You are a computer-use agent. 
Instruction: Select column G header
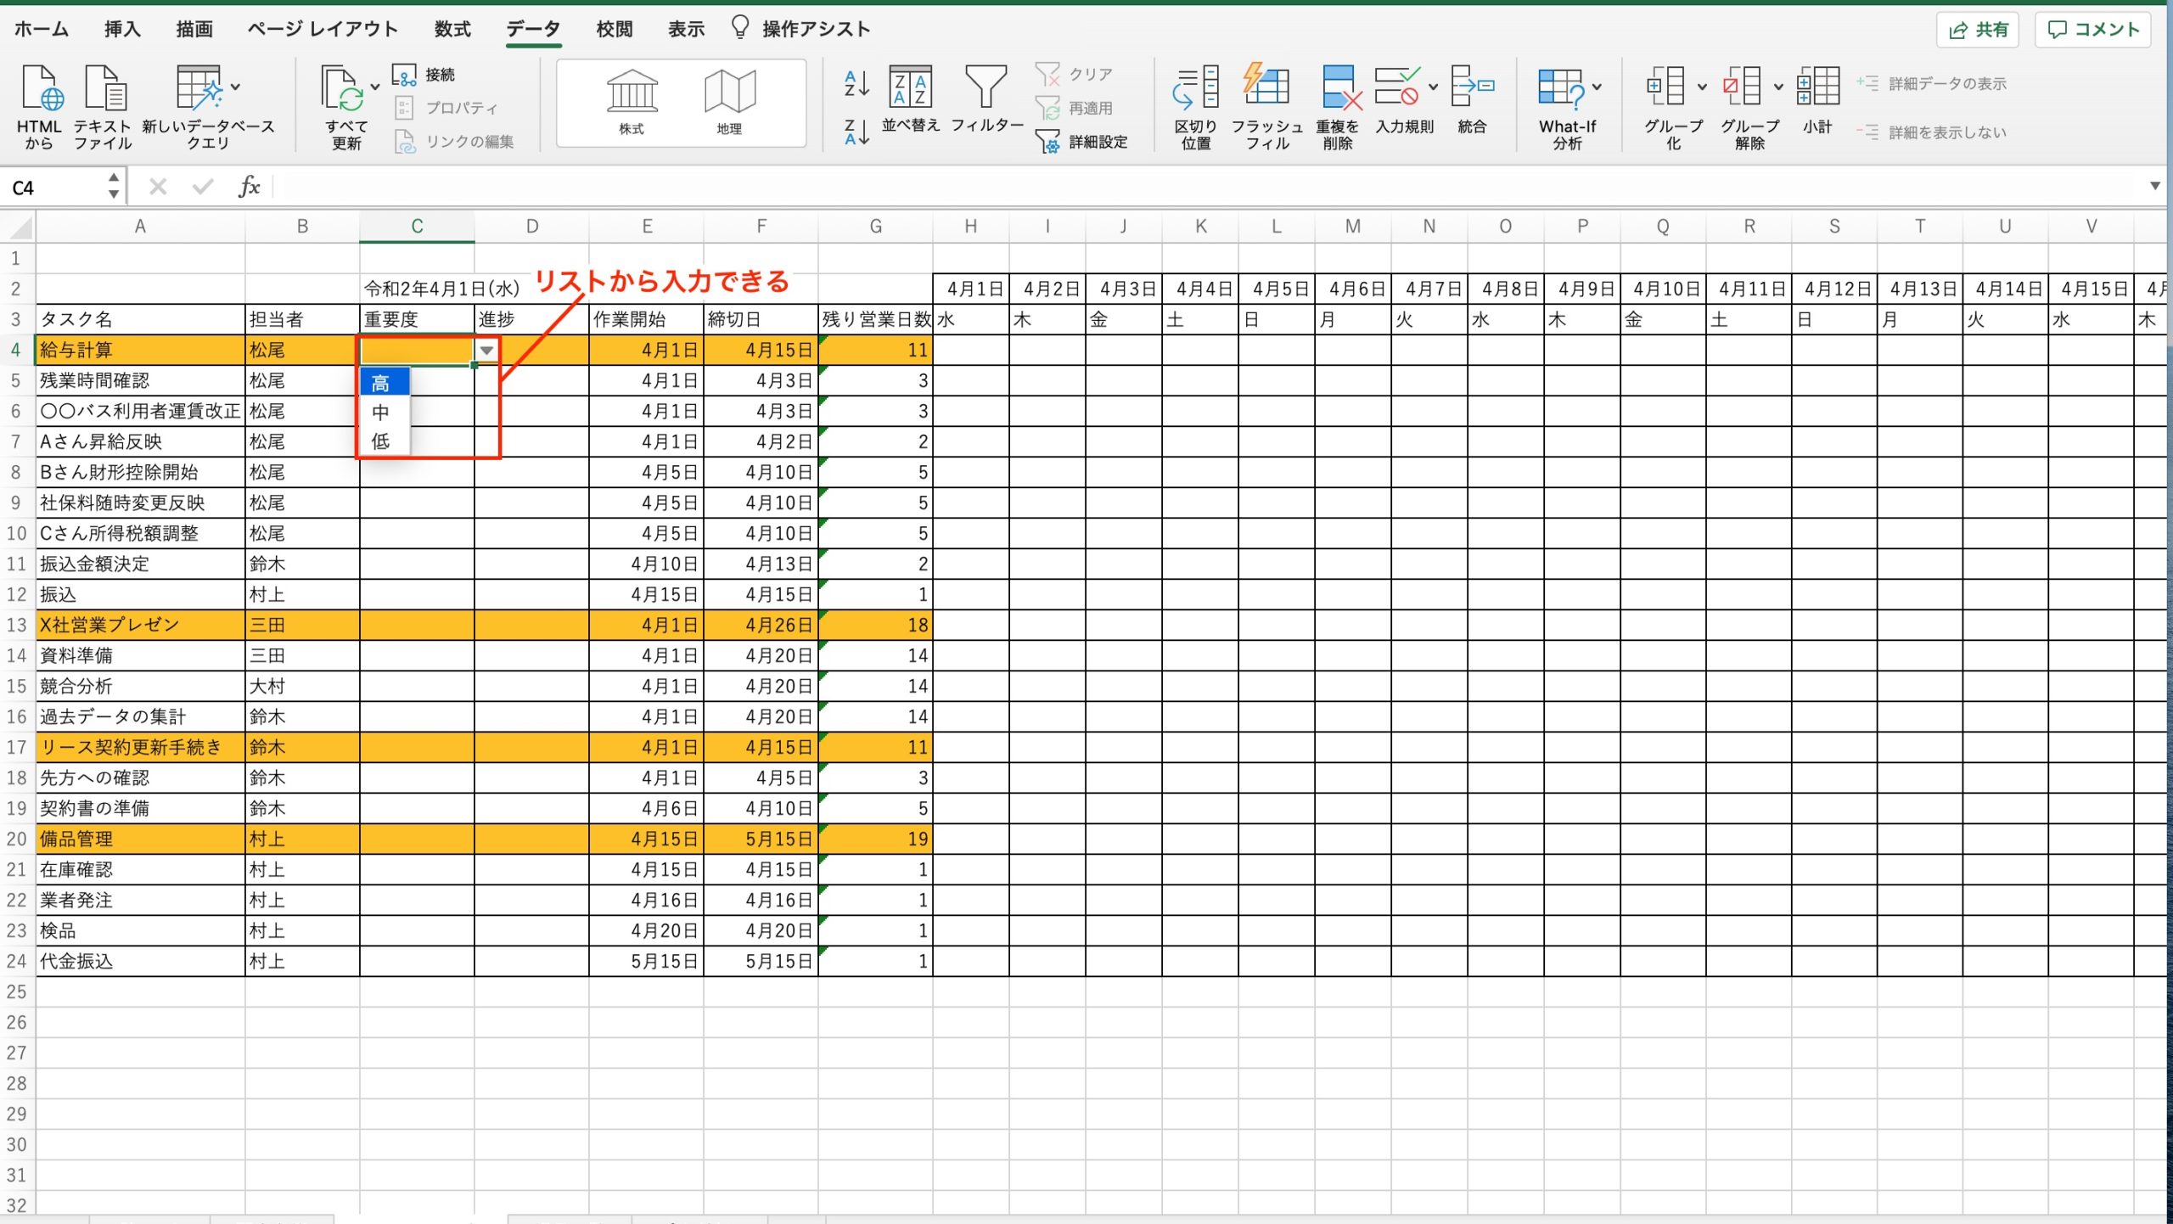point(875,227)
